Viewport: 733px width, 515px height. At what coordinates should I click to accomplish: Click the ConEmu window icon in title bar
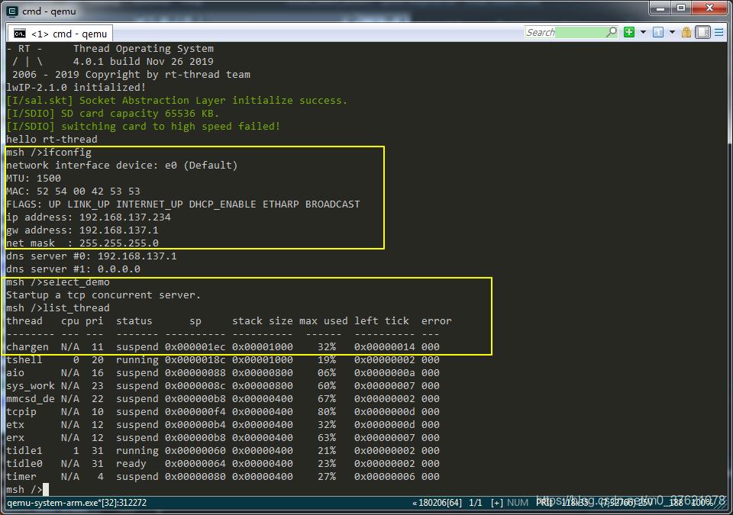(12, 11)
